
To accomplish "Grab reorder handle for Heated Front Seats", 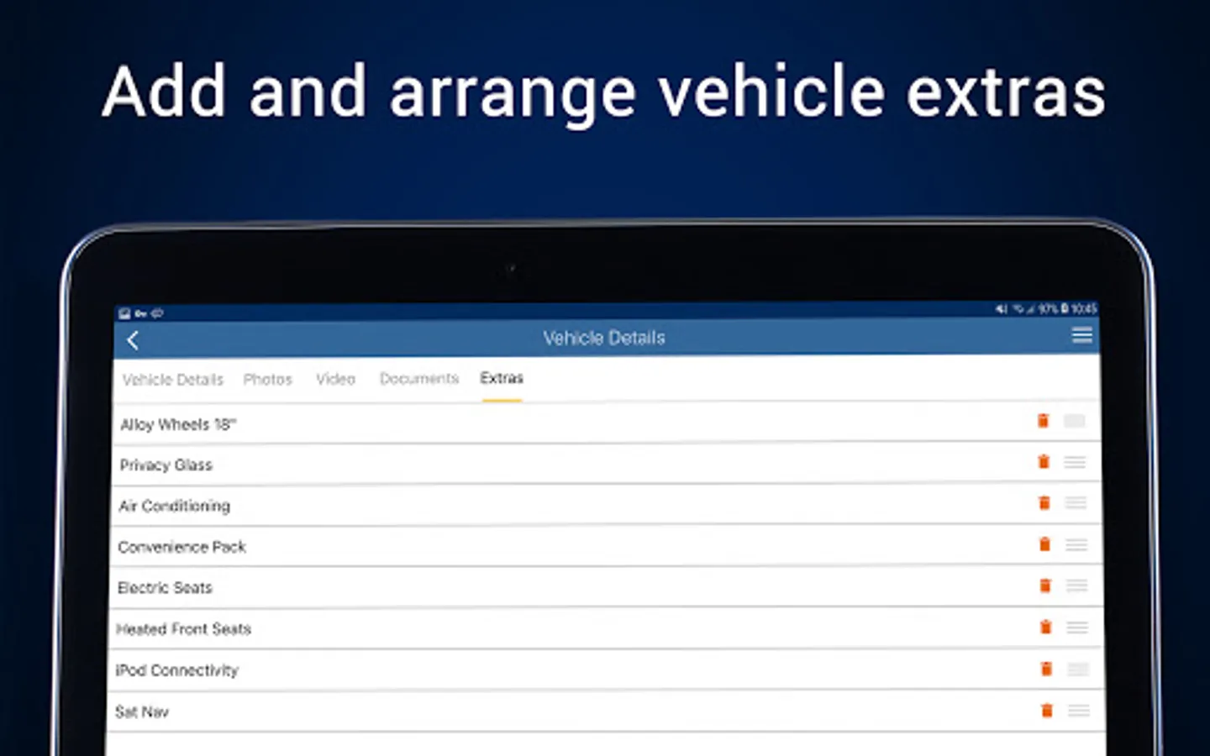I will coord(1077,627).
